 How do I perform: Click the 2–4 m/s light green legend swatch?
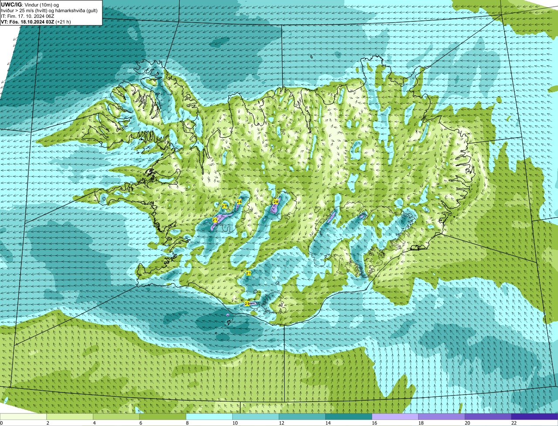pyautogui.click(x=70, y=416)
